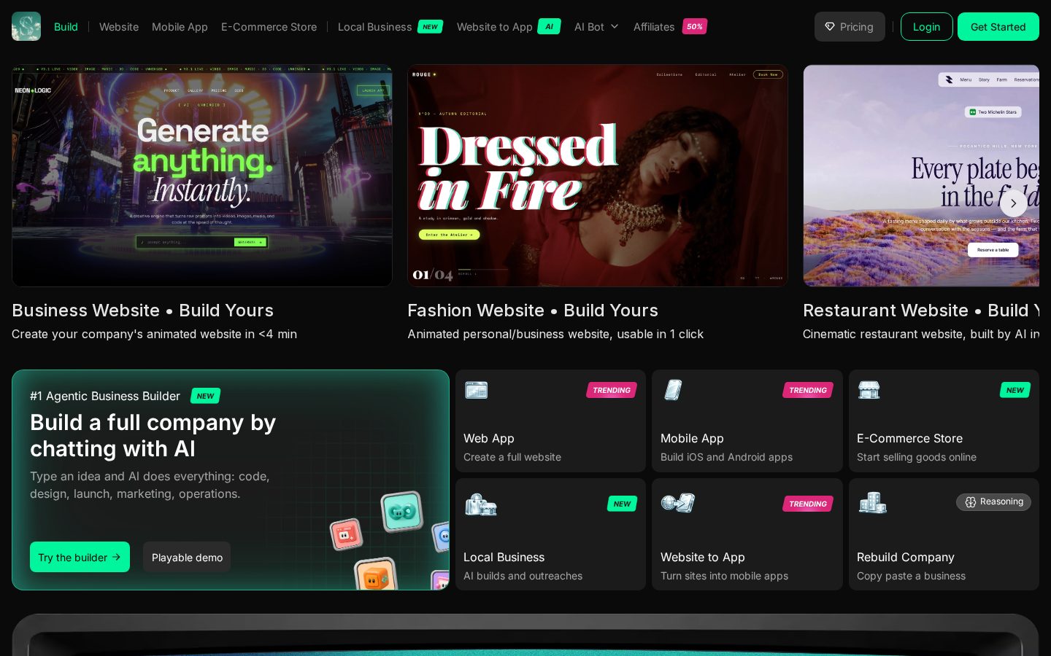Click 'Build iOS and Android apps' text
Image resolution: width=1051 pixels, height=656 pixels.
(x=726, y=457)
